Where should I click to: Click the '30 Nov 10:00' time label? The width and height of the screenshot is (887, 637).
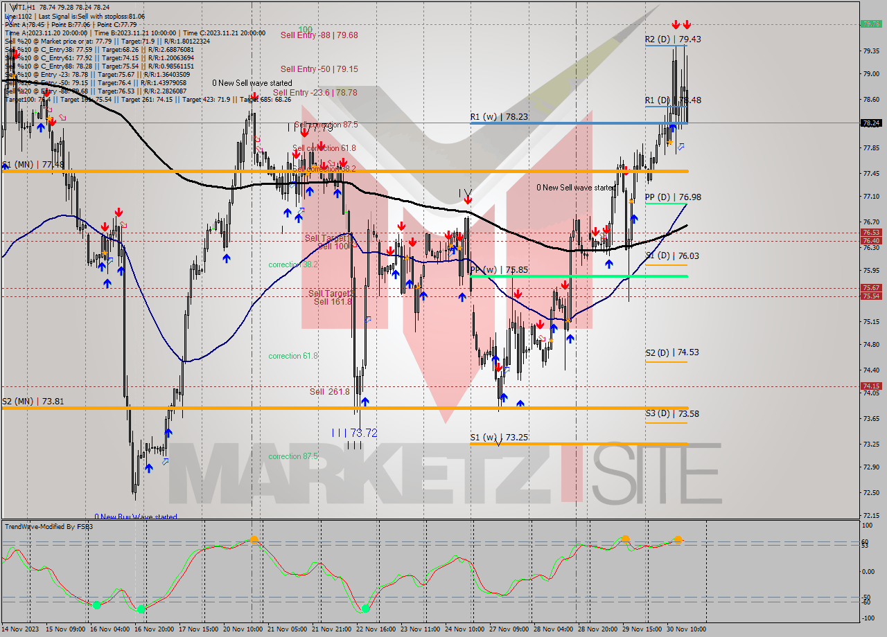[x=686, y=629]
